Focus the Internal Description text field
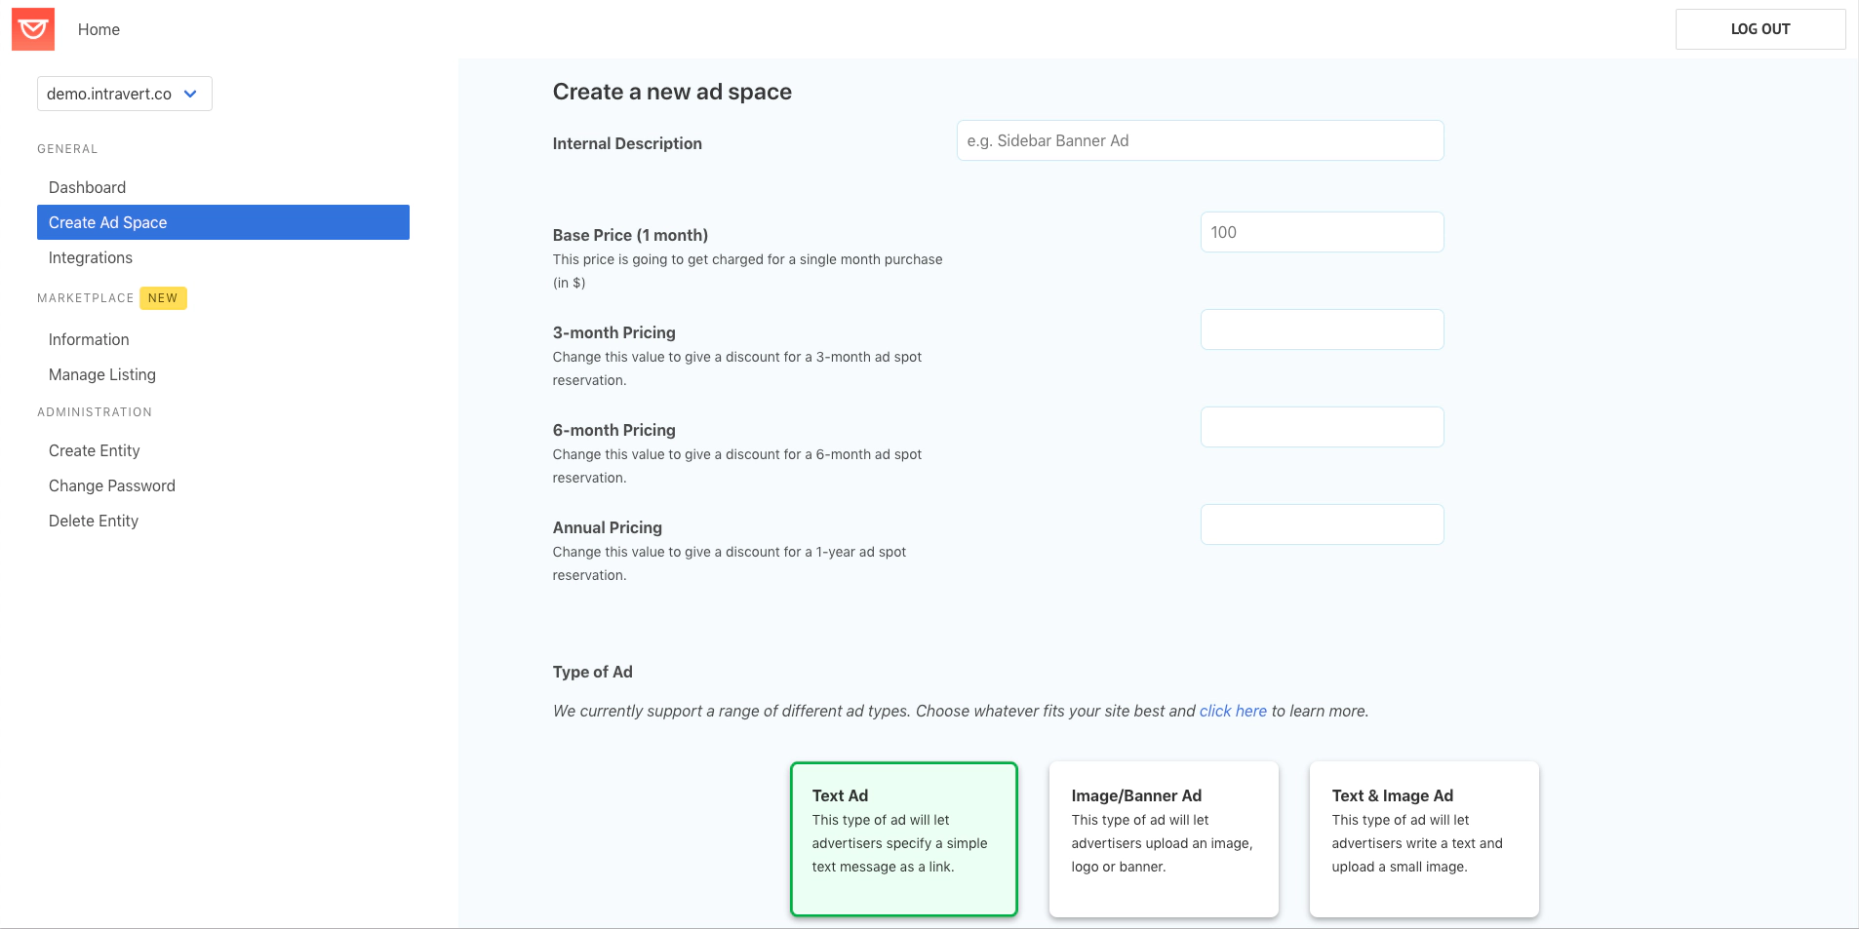Image resolution: width=1859 pixels, height=929 pixels. (x=1199, y=140)
